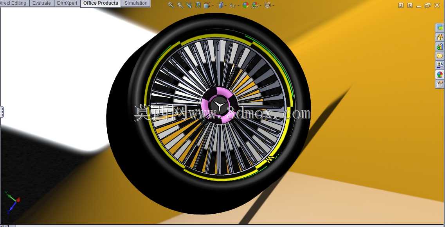Open Hide/Show Items glasses icon
This screenshot has height=227, width=445.
tap(232, 5)
